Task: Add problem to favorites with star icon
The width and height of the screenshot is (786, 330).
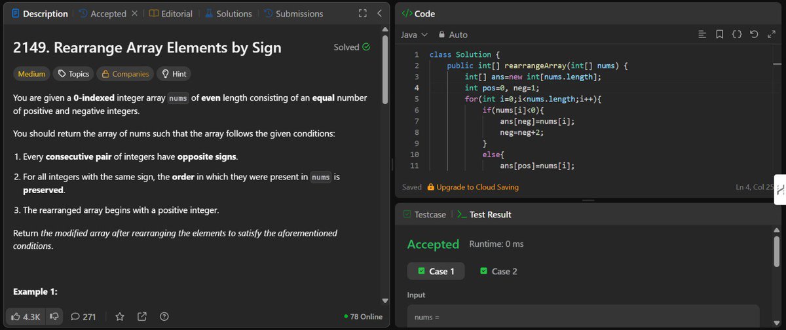Action: pos(120,316)
